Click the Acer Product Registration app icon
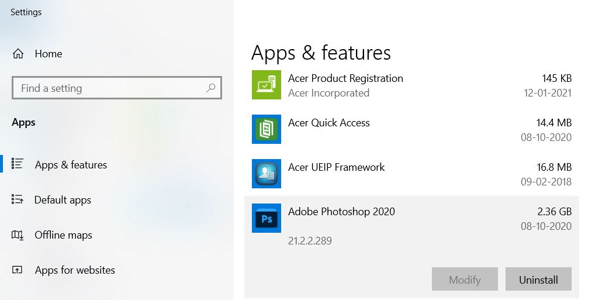 point(267,85)
